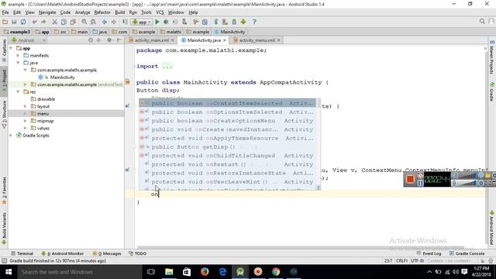Screen dimensions: 496x279
Task: Collapse the app module tree node
Action: click(11, 48)
